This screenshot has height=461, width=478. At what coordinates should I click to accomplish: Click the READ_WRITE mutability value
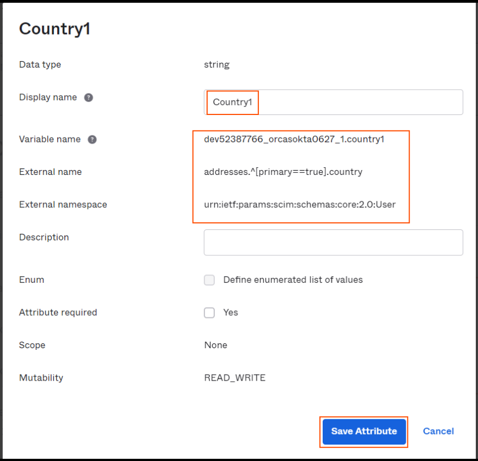(235, 378)
